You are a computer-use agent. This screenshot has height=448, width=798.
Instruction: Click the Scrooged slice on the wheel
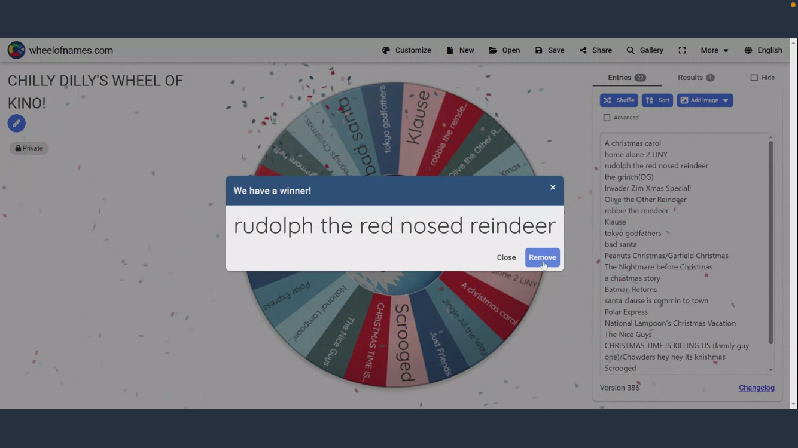tap(404, 342)
